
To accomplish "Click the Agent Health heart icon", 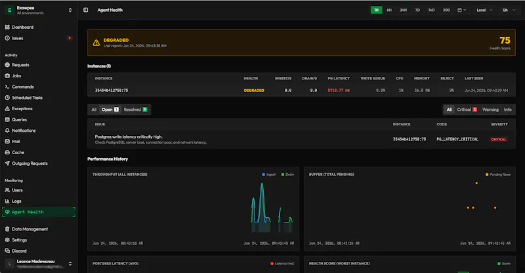I will [x=7, y=212].
